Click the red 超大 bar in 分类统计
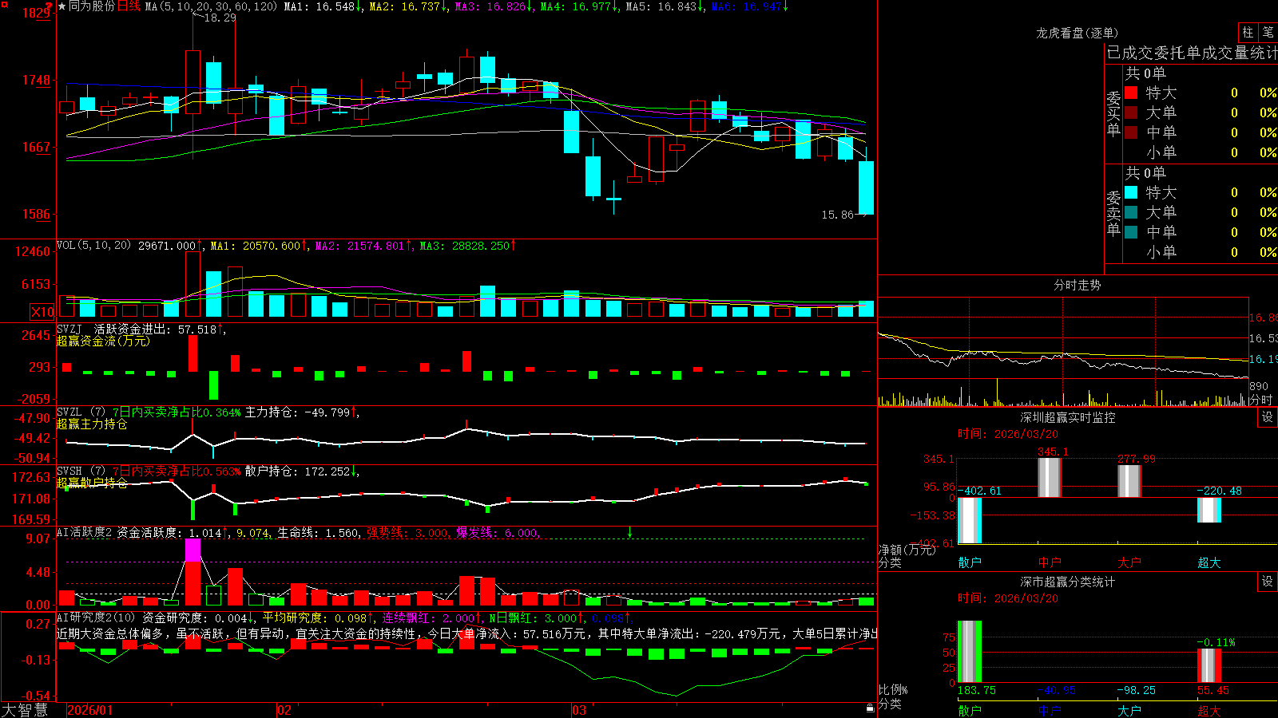This screenshot has height=718, width=1278. 1209,665
